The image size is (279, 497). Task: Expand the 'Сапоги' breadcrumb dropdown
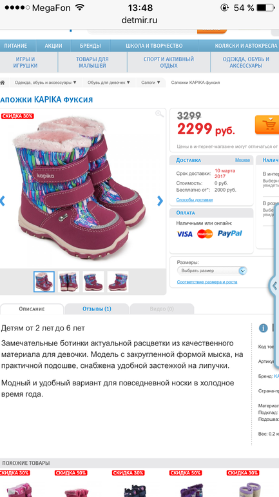[151, 83]
